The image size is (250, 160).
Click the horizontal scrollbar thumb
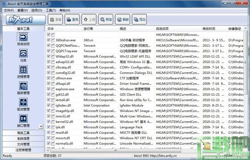point(115,150)
